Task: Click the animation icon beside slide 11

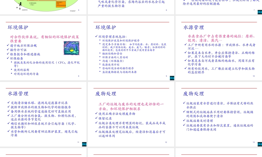Action: point(84,144)
